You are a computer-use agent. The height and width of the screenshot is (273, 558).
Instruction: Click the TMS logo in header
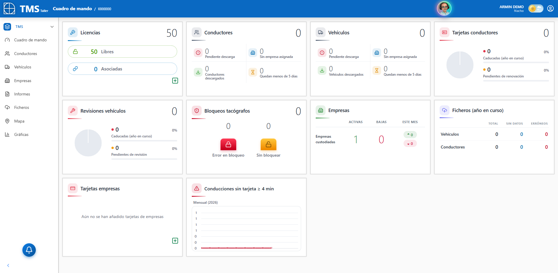(x=26, y=9)
